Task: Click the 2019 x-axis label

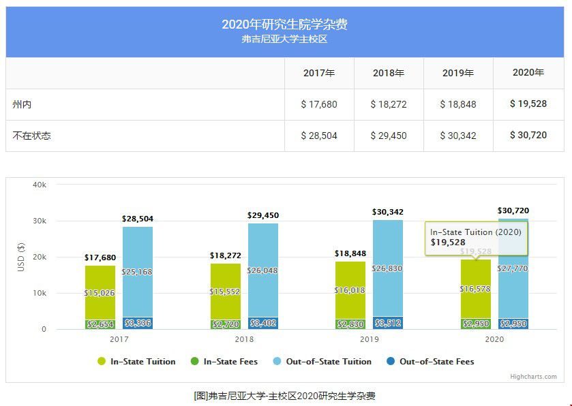Action: tap(369, 339)
